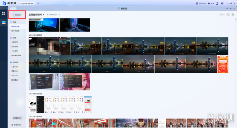Click the 相册 album section icon
The height and width of the screenshot is (128, 237).
coord(11,38)
